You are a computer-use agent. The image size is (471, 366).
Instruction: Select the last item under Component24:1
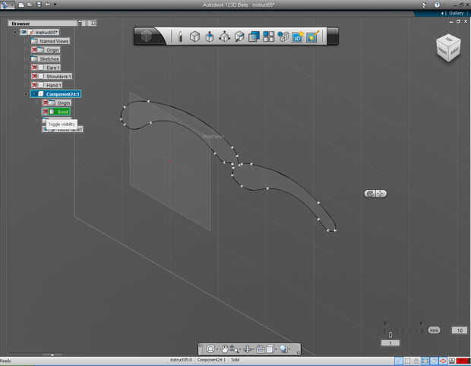[62, 130]
